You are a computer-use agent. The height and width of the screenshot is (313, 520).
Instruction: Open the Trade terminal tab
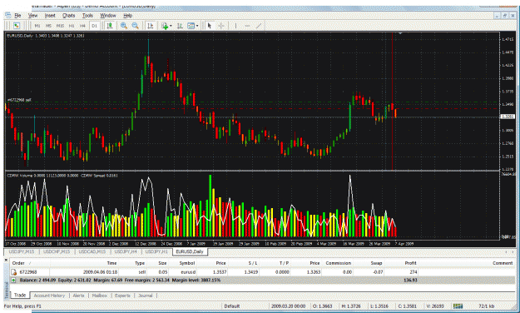pyautogui.click(x=20, y=295)
